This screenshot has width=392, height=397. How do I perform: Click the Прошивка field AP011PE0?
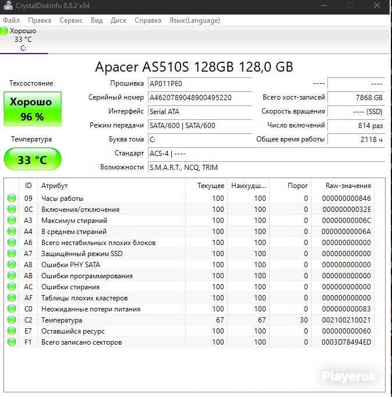[x=200, y=84]
